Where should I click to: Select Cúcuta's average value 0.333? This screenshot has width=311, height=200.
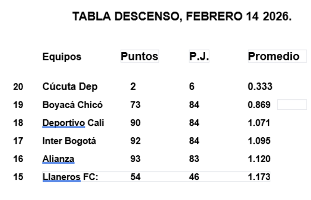pyautogui.click(x=260, y=87)
